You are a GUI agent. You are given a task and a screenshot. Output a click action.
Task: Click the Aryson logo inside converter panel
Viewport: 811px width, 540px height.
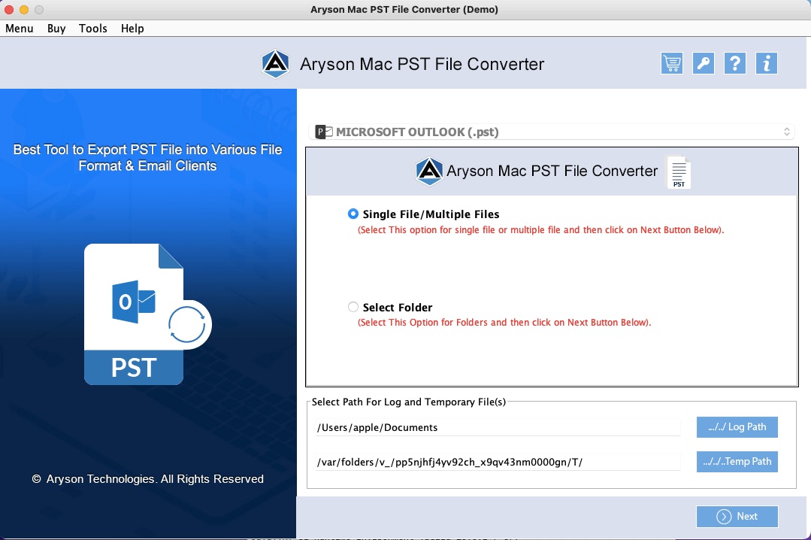pos(429,171)
